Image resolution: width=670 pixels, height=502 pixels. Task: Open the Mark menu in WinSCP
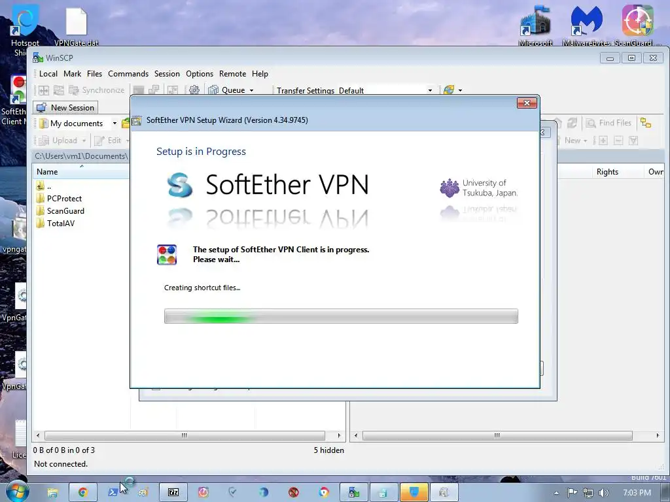point(72,74)
